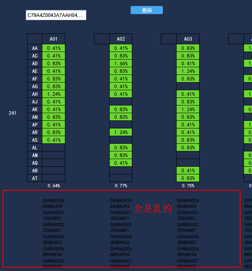The height and width of the screenshot is (271, 252).
Task: Click the AM row label
Action: (x=35, y=155)
